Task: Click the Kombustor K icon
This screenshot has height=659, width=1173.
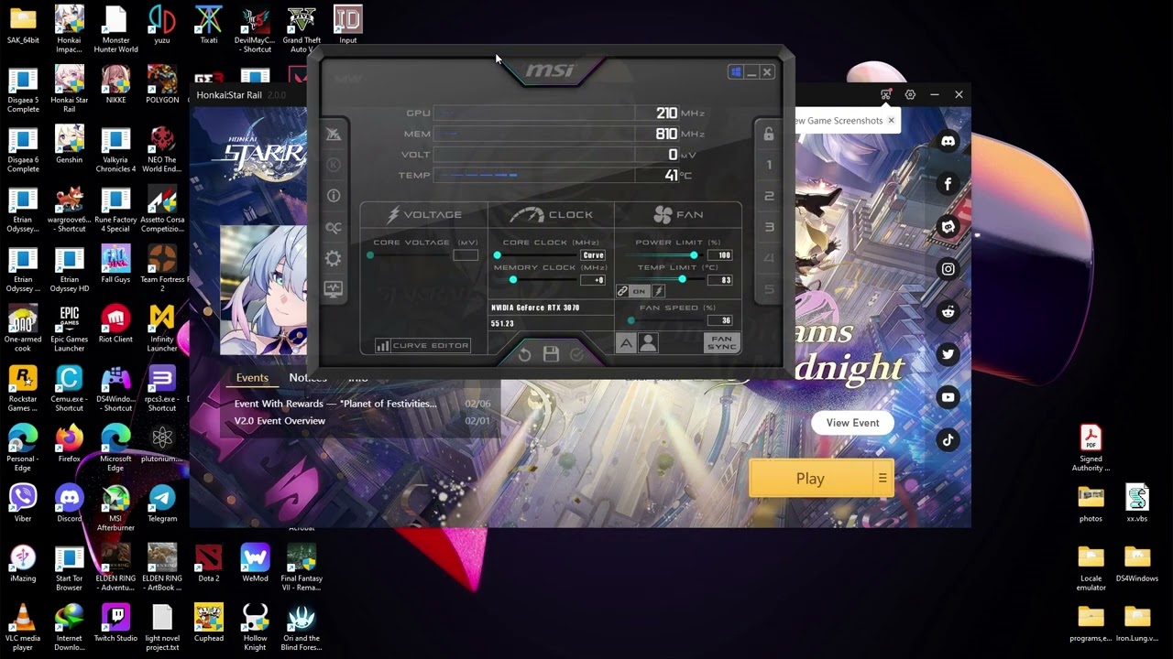Action: 333,165
